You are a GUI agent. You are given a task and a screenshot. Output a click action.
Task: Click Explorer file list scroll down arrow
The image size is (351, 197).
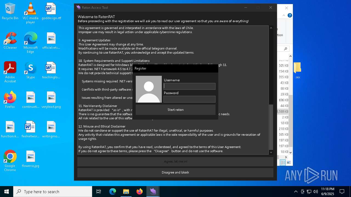(x=291, y=152)
